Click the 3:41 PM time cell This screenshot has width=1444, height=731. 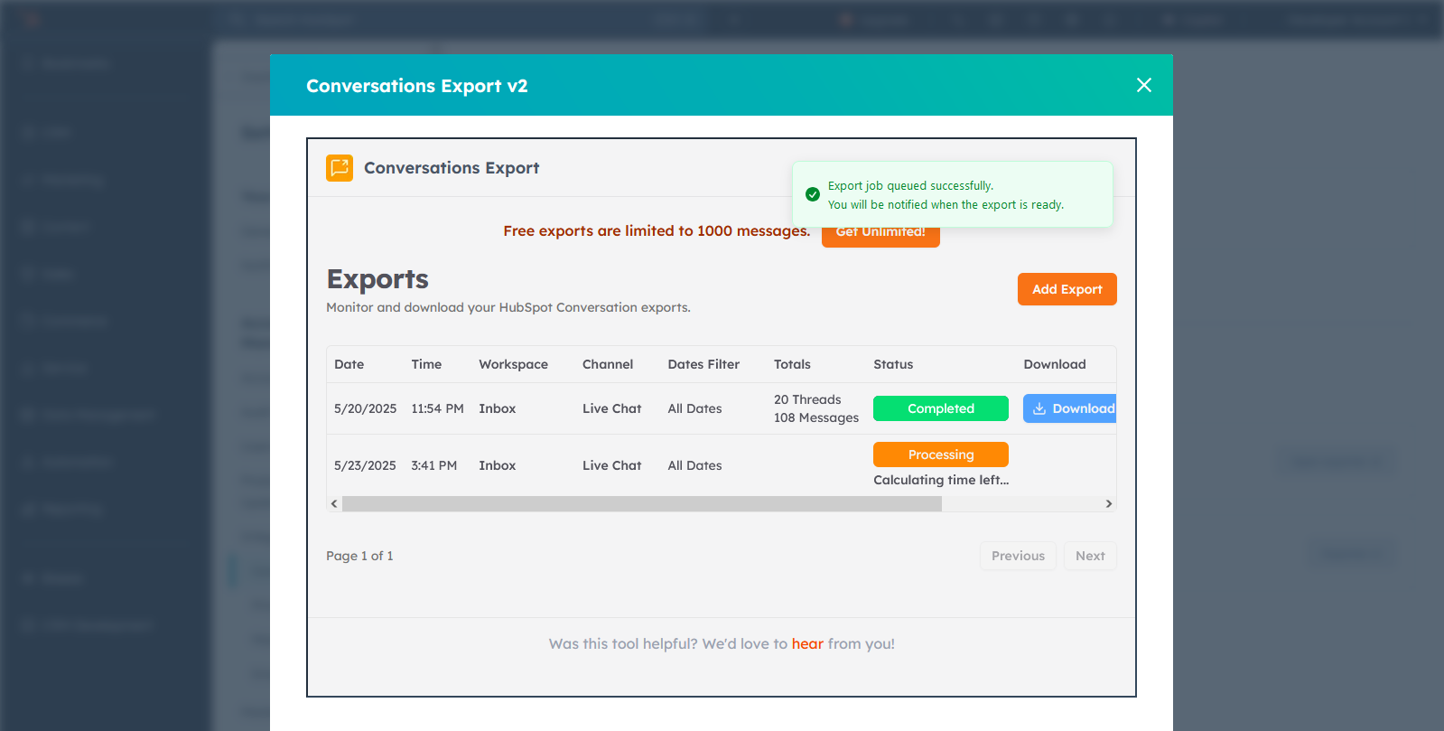434,465
